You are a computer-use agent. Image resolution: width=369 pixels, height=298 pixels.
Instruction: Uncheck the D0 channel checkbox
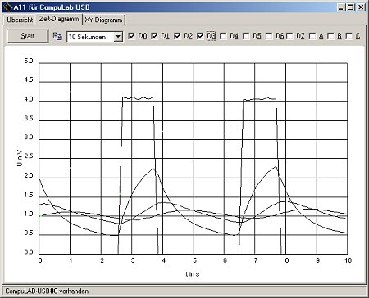(131, 36)
